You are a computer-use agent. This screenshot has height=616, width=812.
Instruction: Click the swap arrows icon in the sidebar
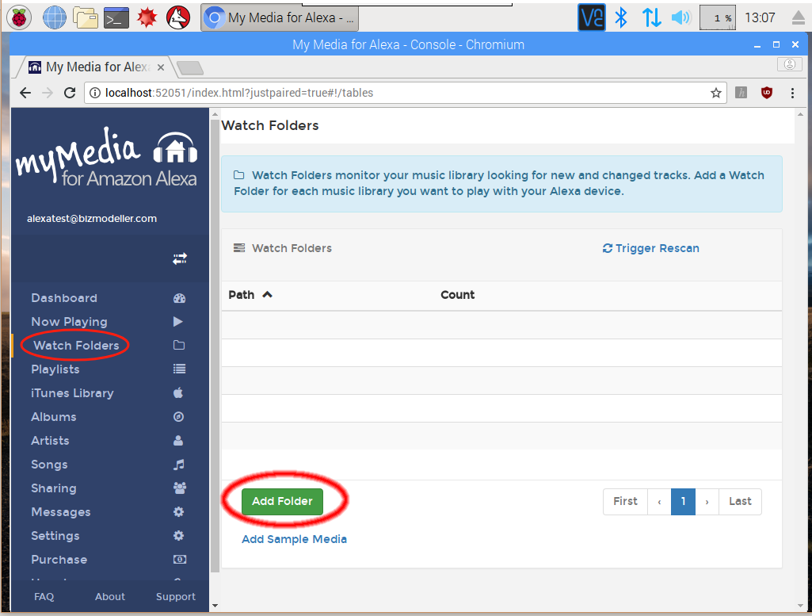(180, 258)
